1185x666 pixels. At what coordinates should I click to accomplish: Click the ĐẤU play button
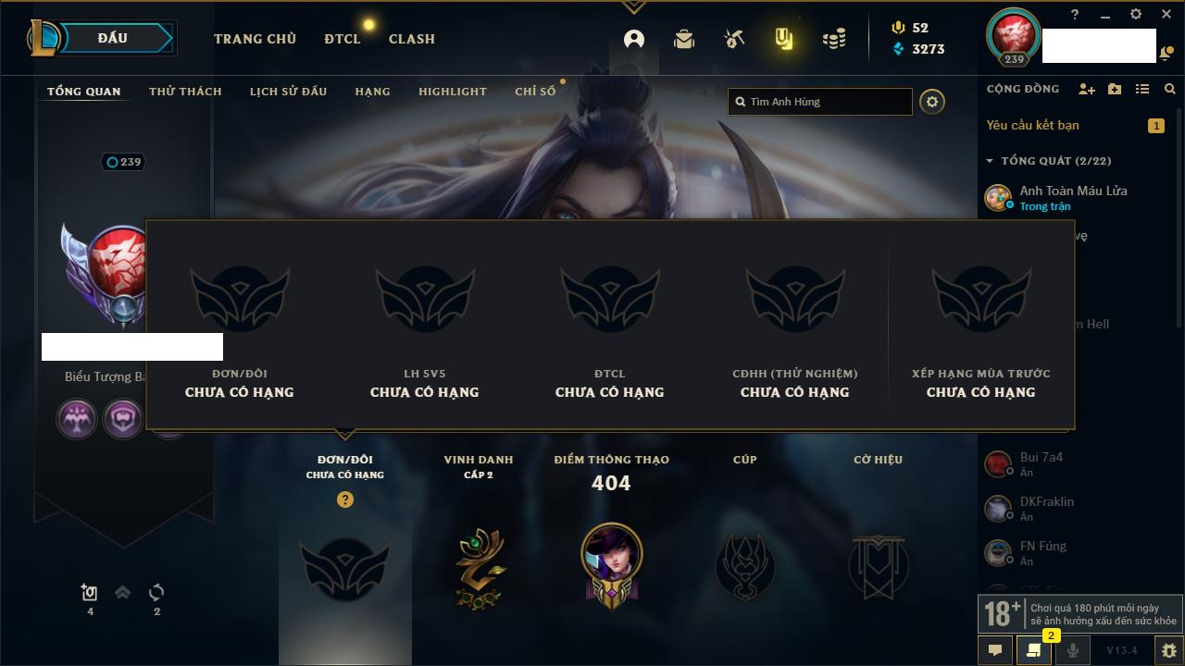click(x=113, y=38)
